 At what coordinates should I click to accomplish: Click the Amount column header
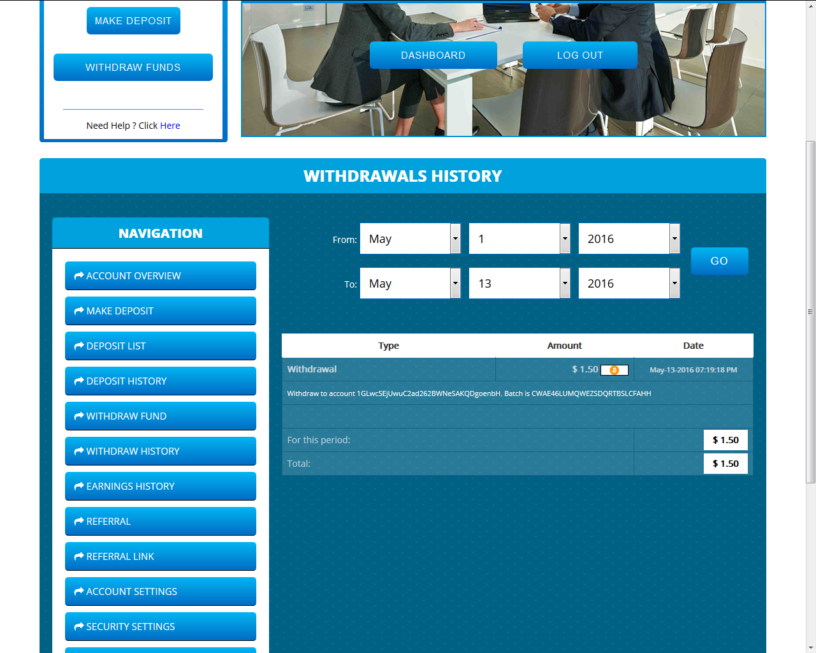565,346
